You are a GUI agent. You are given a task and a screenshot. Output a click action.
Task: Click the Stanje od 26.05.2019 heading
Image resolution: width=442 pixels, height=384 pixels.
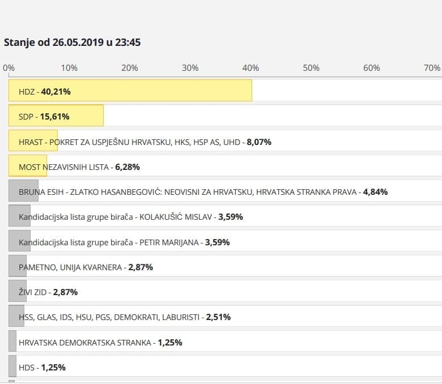(72, 42)
